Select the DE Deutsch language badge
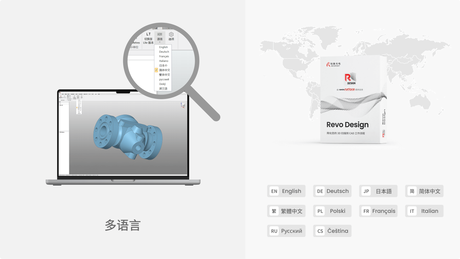Viewport: 460px width, 259px height. pyautogui.click(x=332, y=191)
